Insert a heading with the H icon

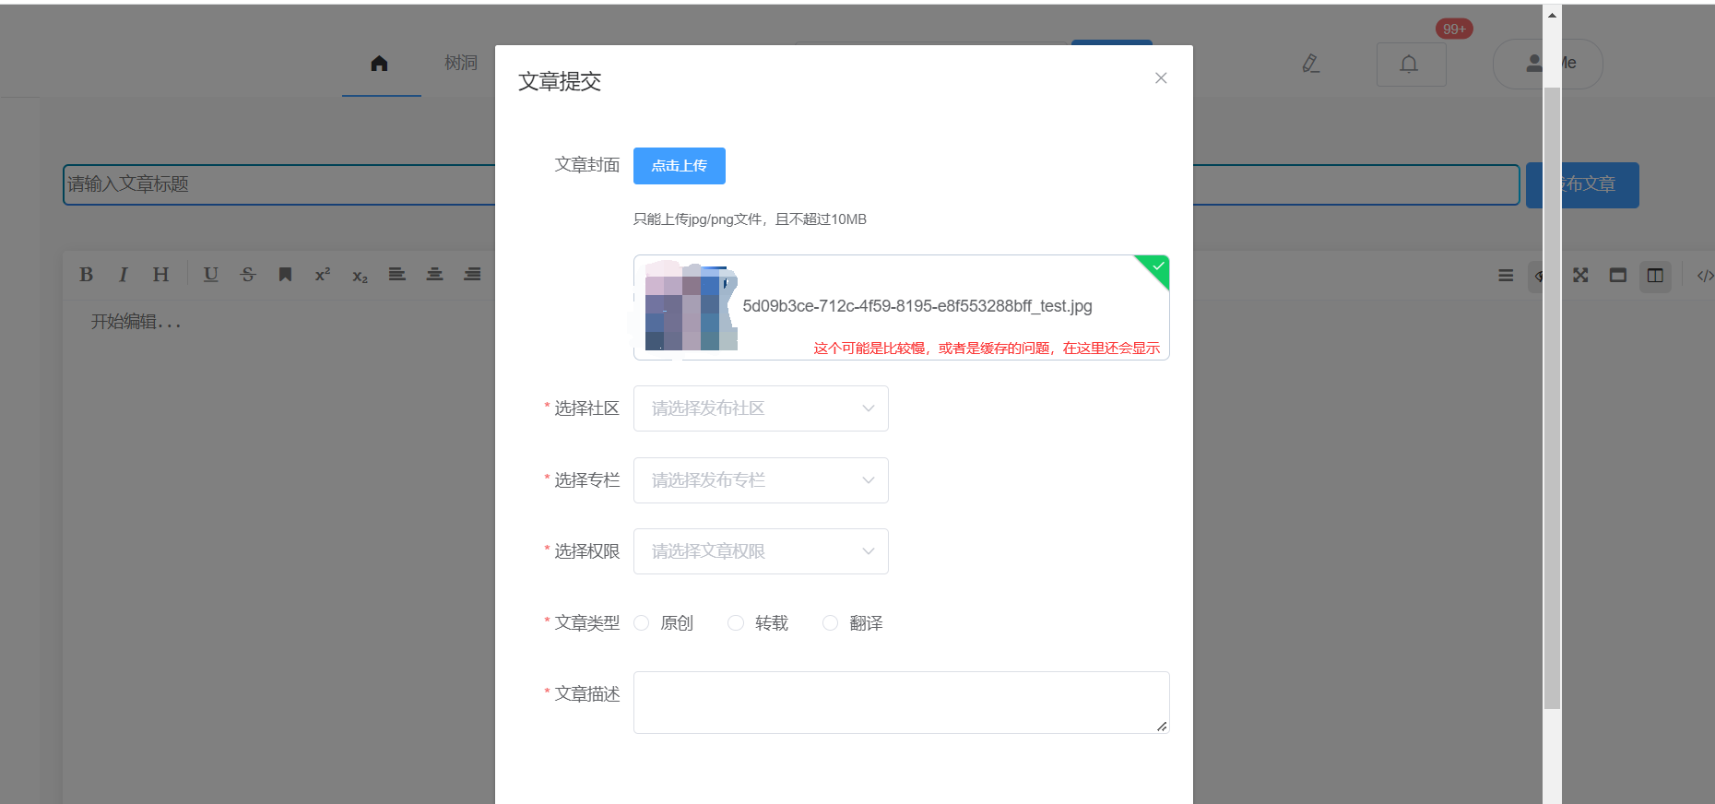160,275
